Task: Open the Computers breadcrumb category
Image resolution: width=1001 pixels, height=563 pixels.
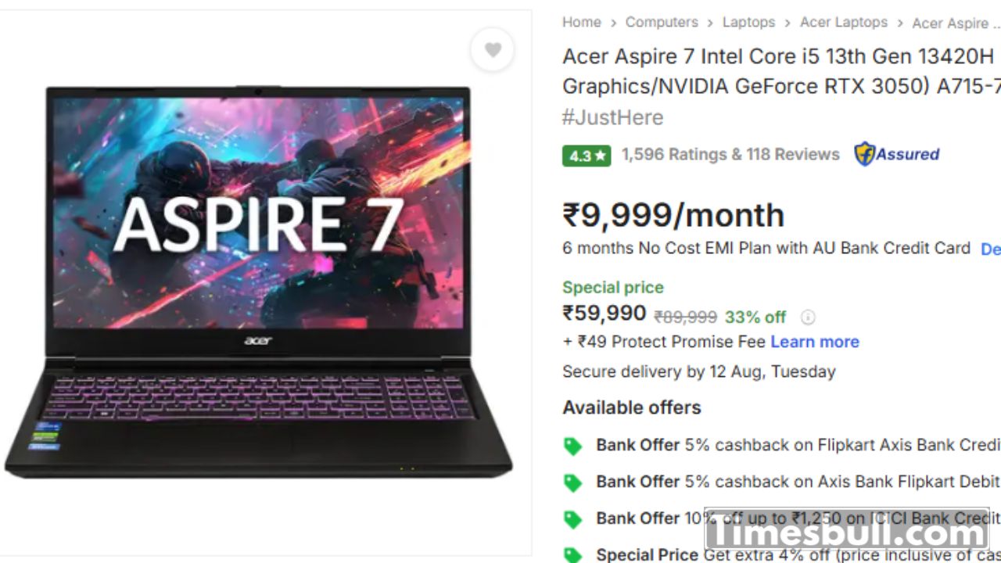Action: click(x=662, y=22)
